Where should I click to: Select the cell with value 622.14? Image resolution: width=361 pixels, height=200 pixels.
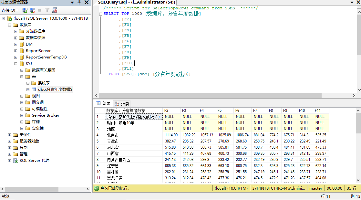(321, 165)
